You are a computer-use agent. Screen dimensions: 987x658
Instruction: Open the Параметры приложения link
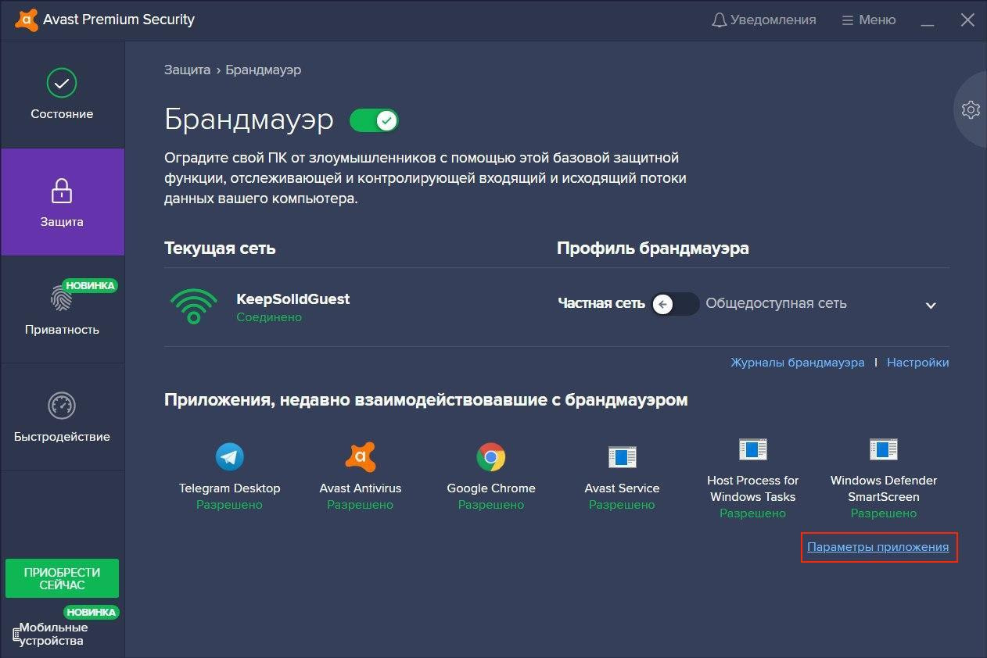[878, 547]
